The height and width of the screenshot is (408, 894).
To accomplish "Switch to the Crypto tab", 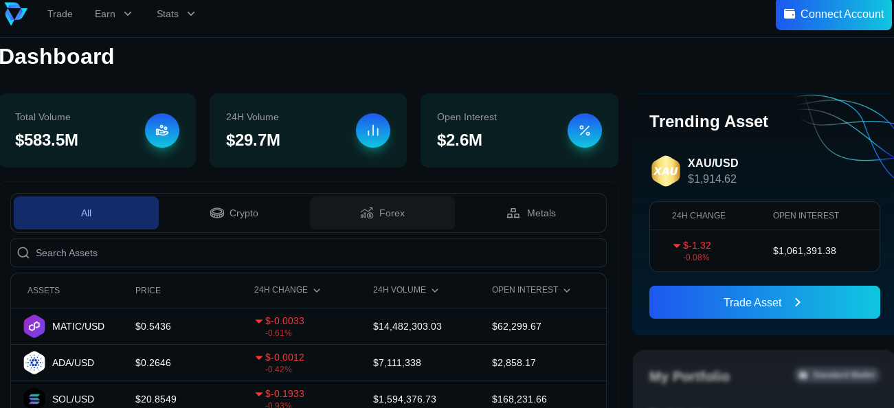I will 234,213.
